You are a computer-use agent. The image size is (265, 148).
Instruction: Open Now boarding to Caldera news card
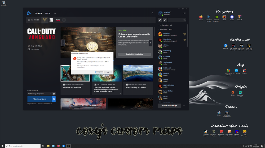tap(138, 80)
